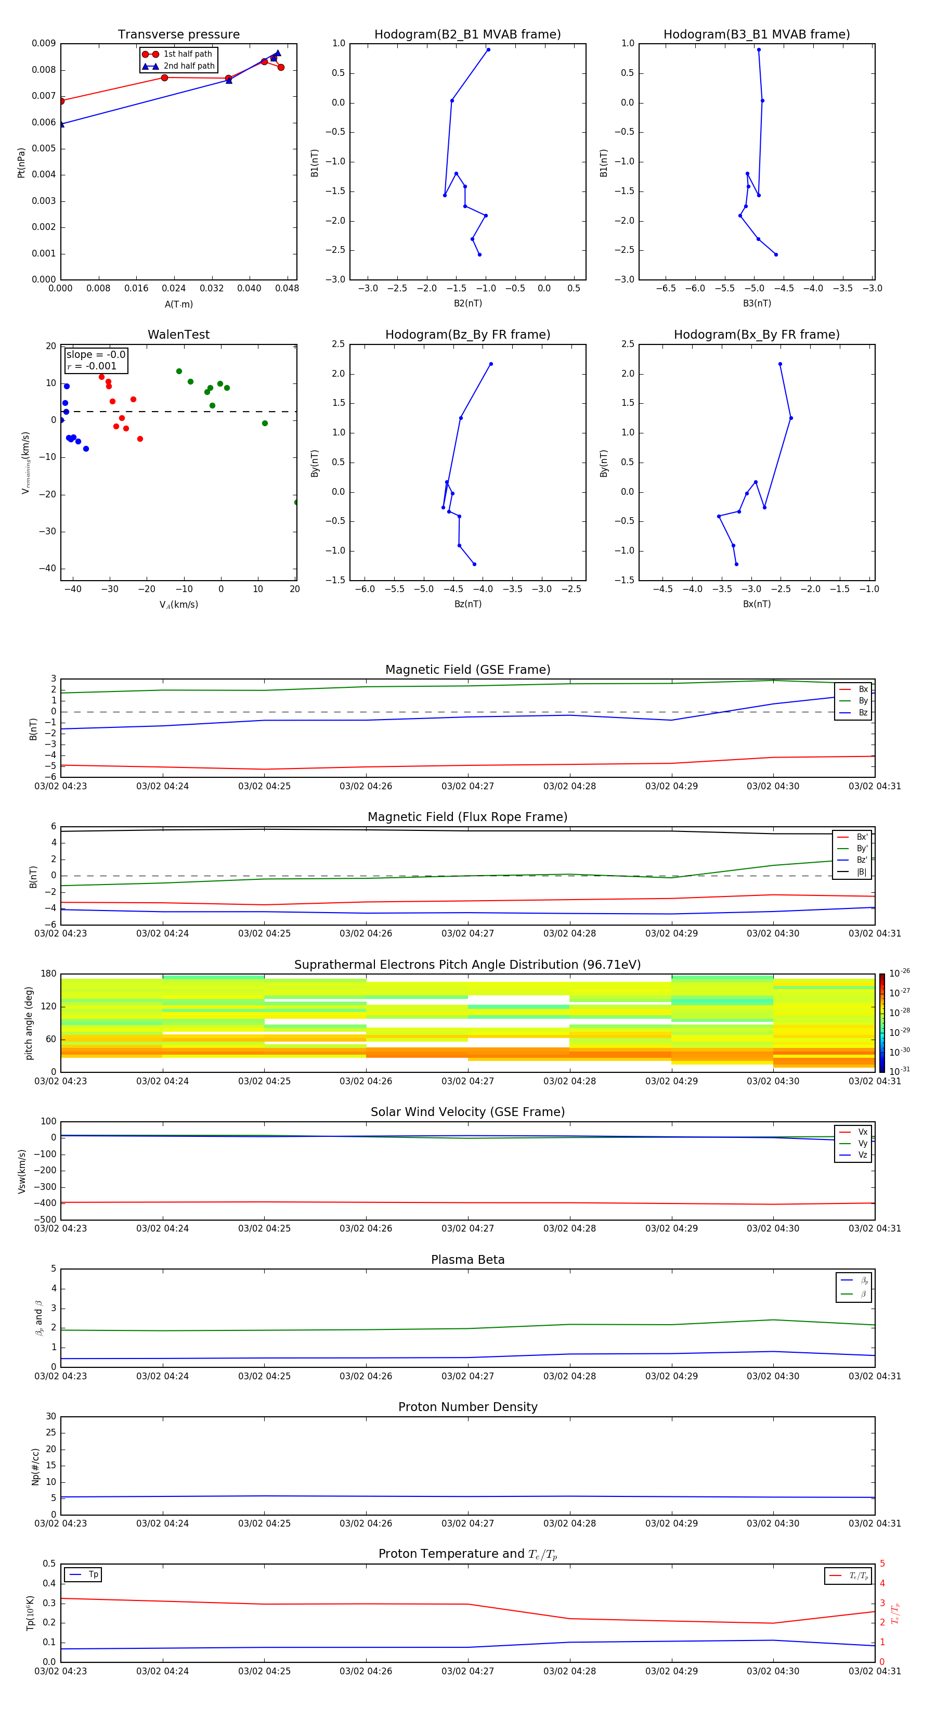Click the 'B3(nT)' x-axis label
Image resolution: width=936 pixels, height=1717 pixels.
point(757,303)
